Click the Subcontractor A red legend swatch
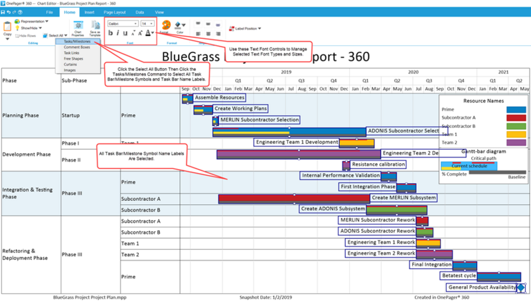This screenshot has height=301, width=531. tap(516, 118)
